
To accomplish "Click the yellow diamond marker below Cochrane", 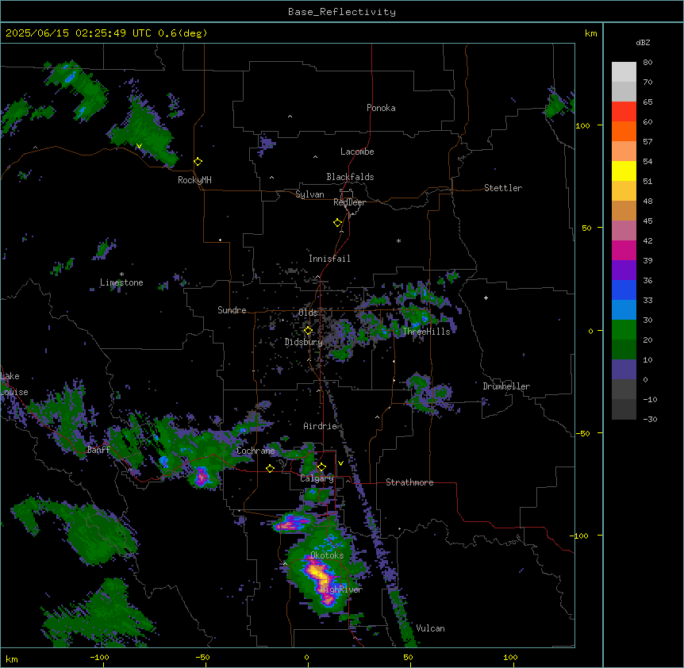I will pyautogui.click(x=270, y=468).
